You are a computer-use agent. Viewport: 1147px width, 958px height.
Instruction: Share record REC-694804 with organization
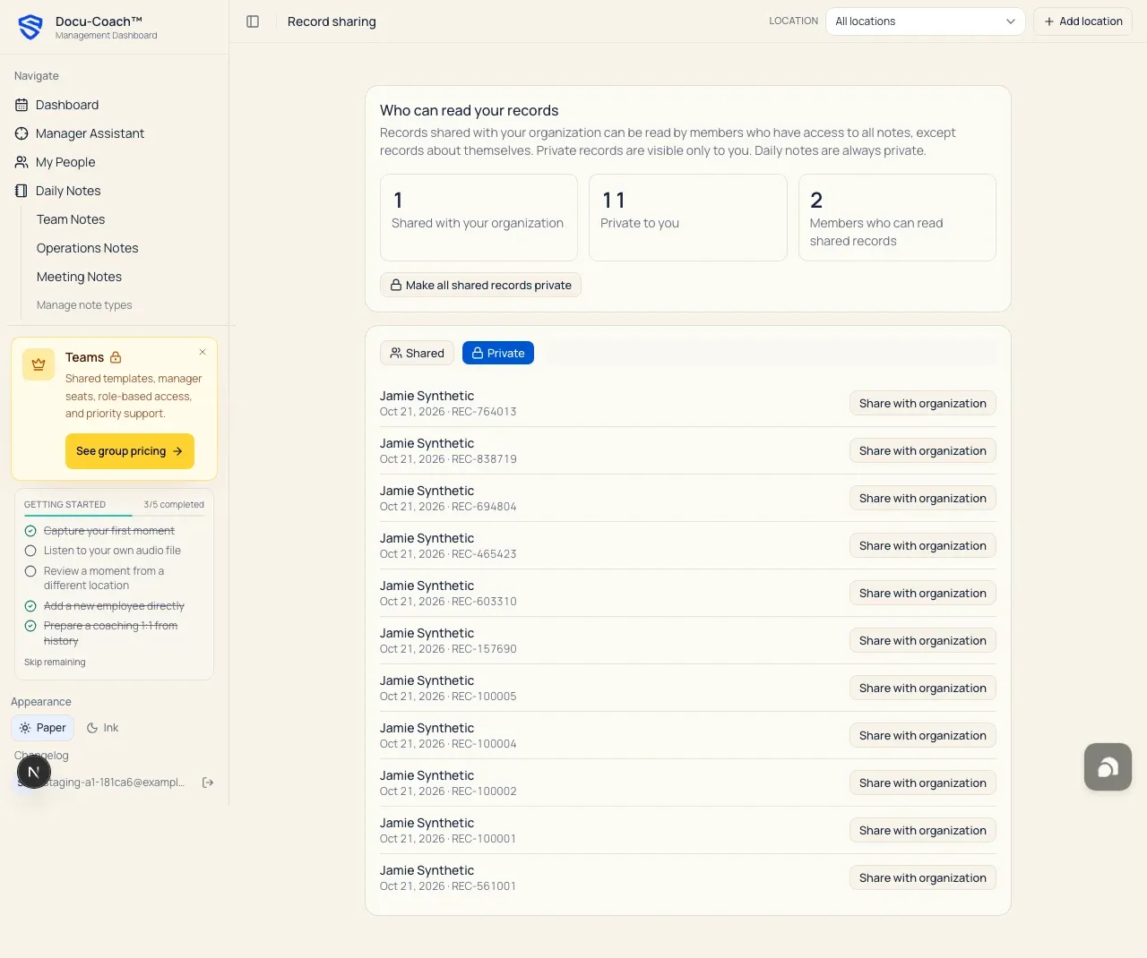[922, 499]
